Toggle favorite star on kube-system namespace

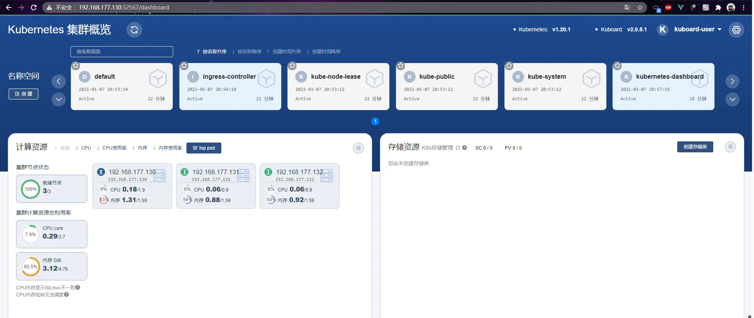pyautogui.click(x=509, y=66)
